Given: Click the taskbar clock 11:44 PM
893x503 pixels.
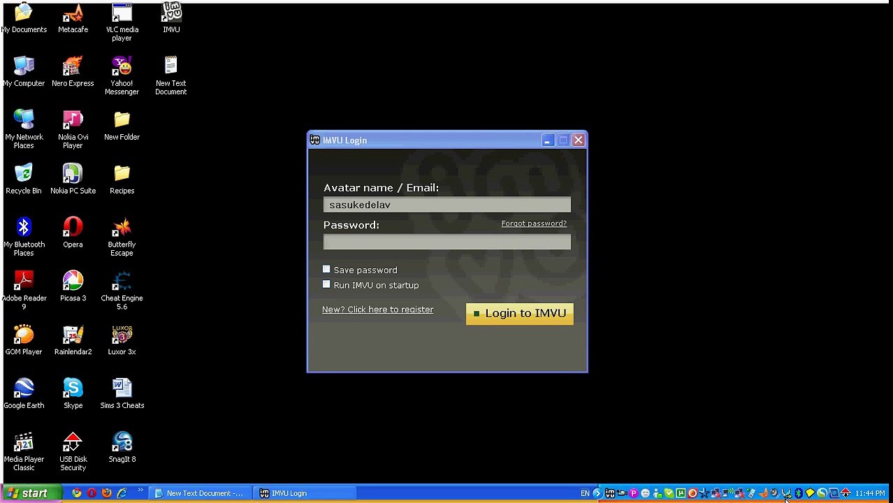Looking at the screenshot, I should click(x=870, y=493).
